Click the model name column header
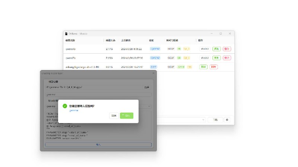Viewport: 298px width, 167px height. coord(71,40)
